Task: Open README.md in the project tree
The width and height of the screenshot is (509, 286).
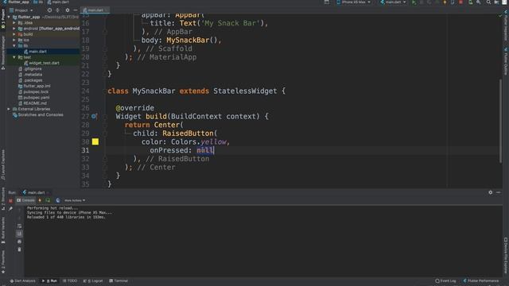Action: point(35,103)
